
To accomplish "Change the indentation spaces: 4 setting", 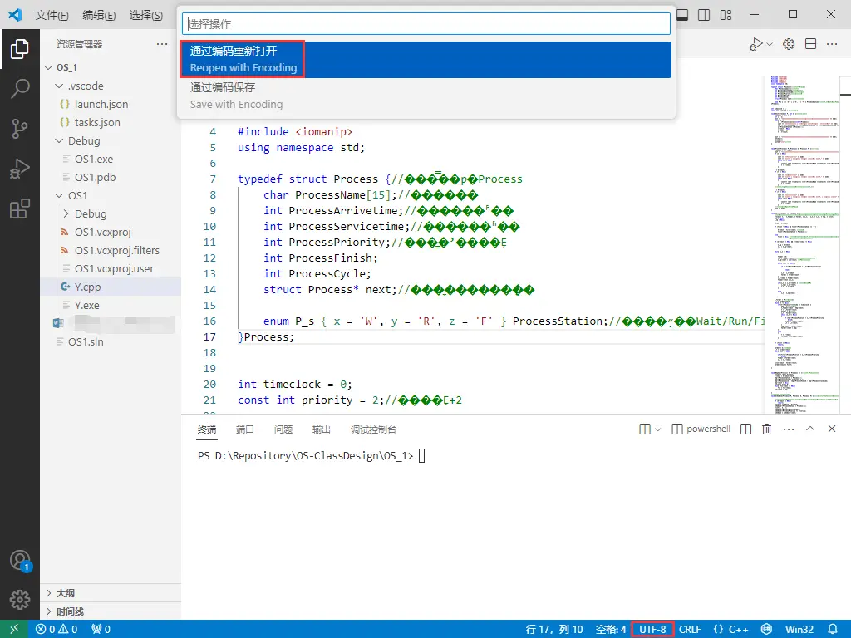I will click(611, 630).
